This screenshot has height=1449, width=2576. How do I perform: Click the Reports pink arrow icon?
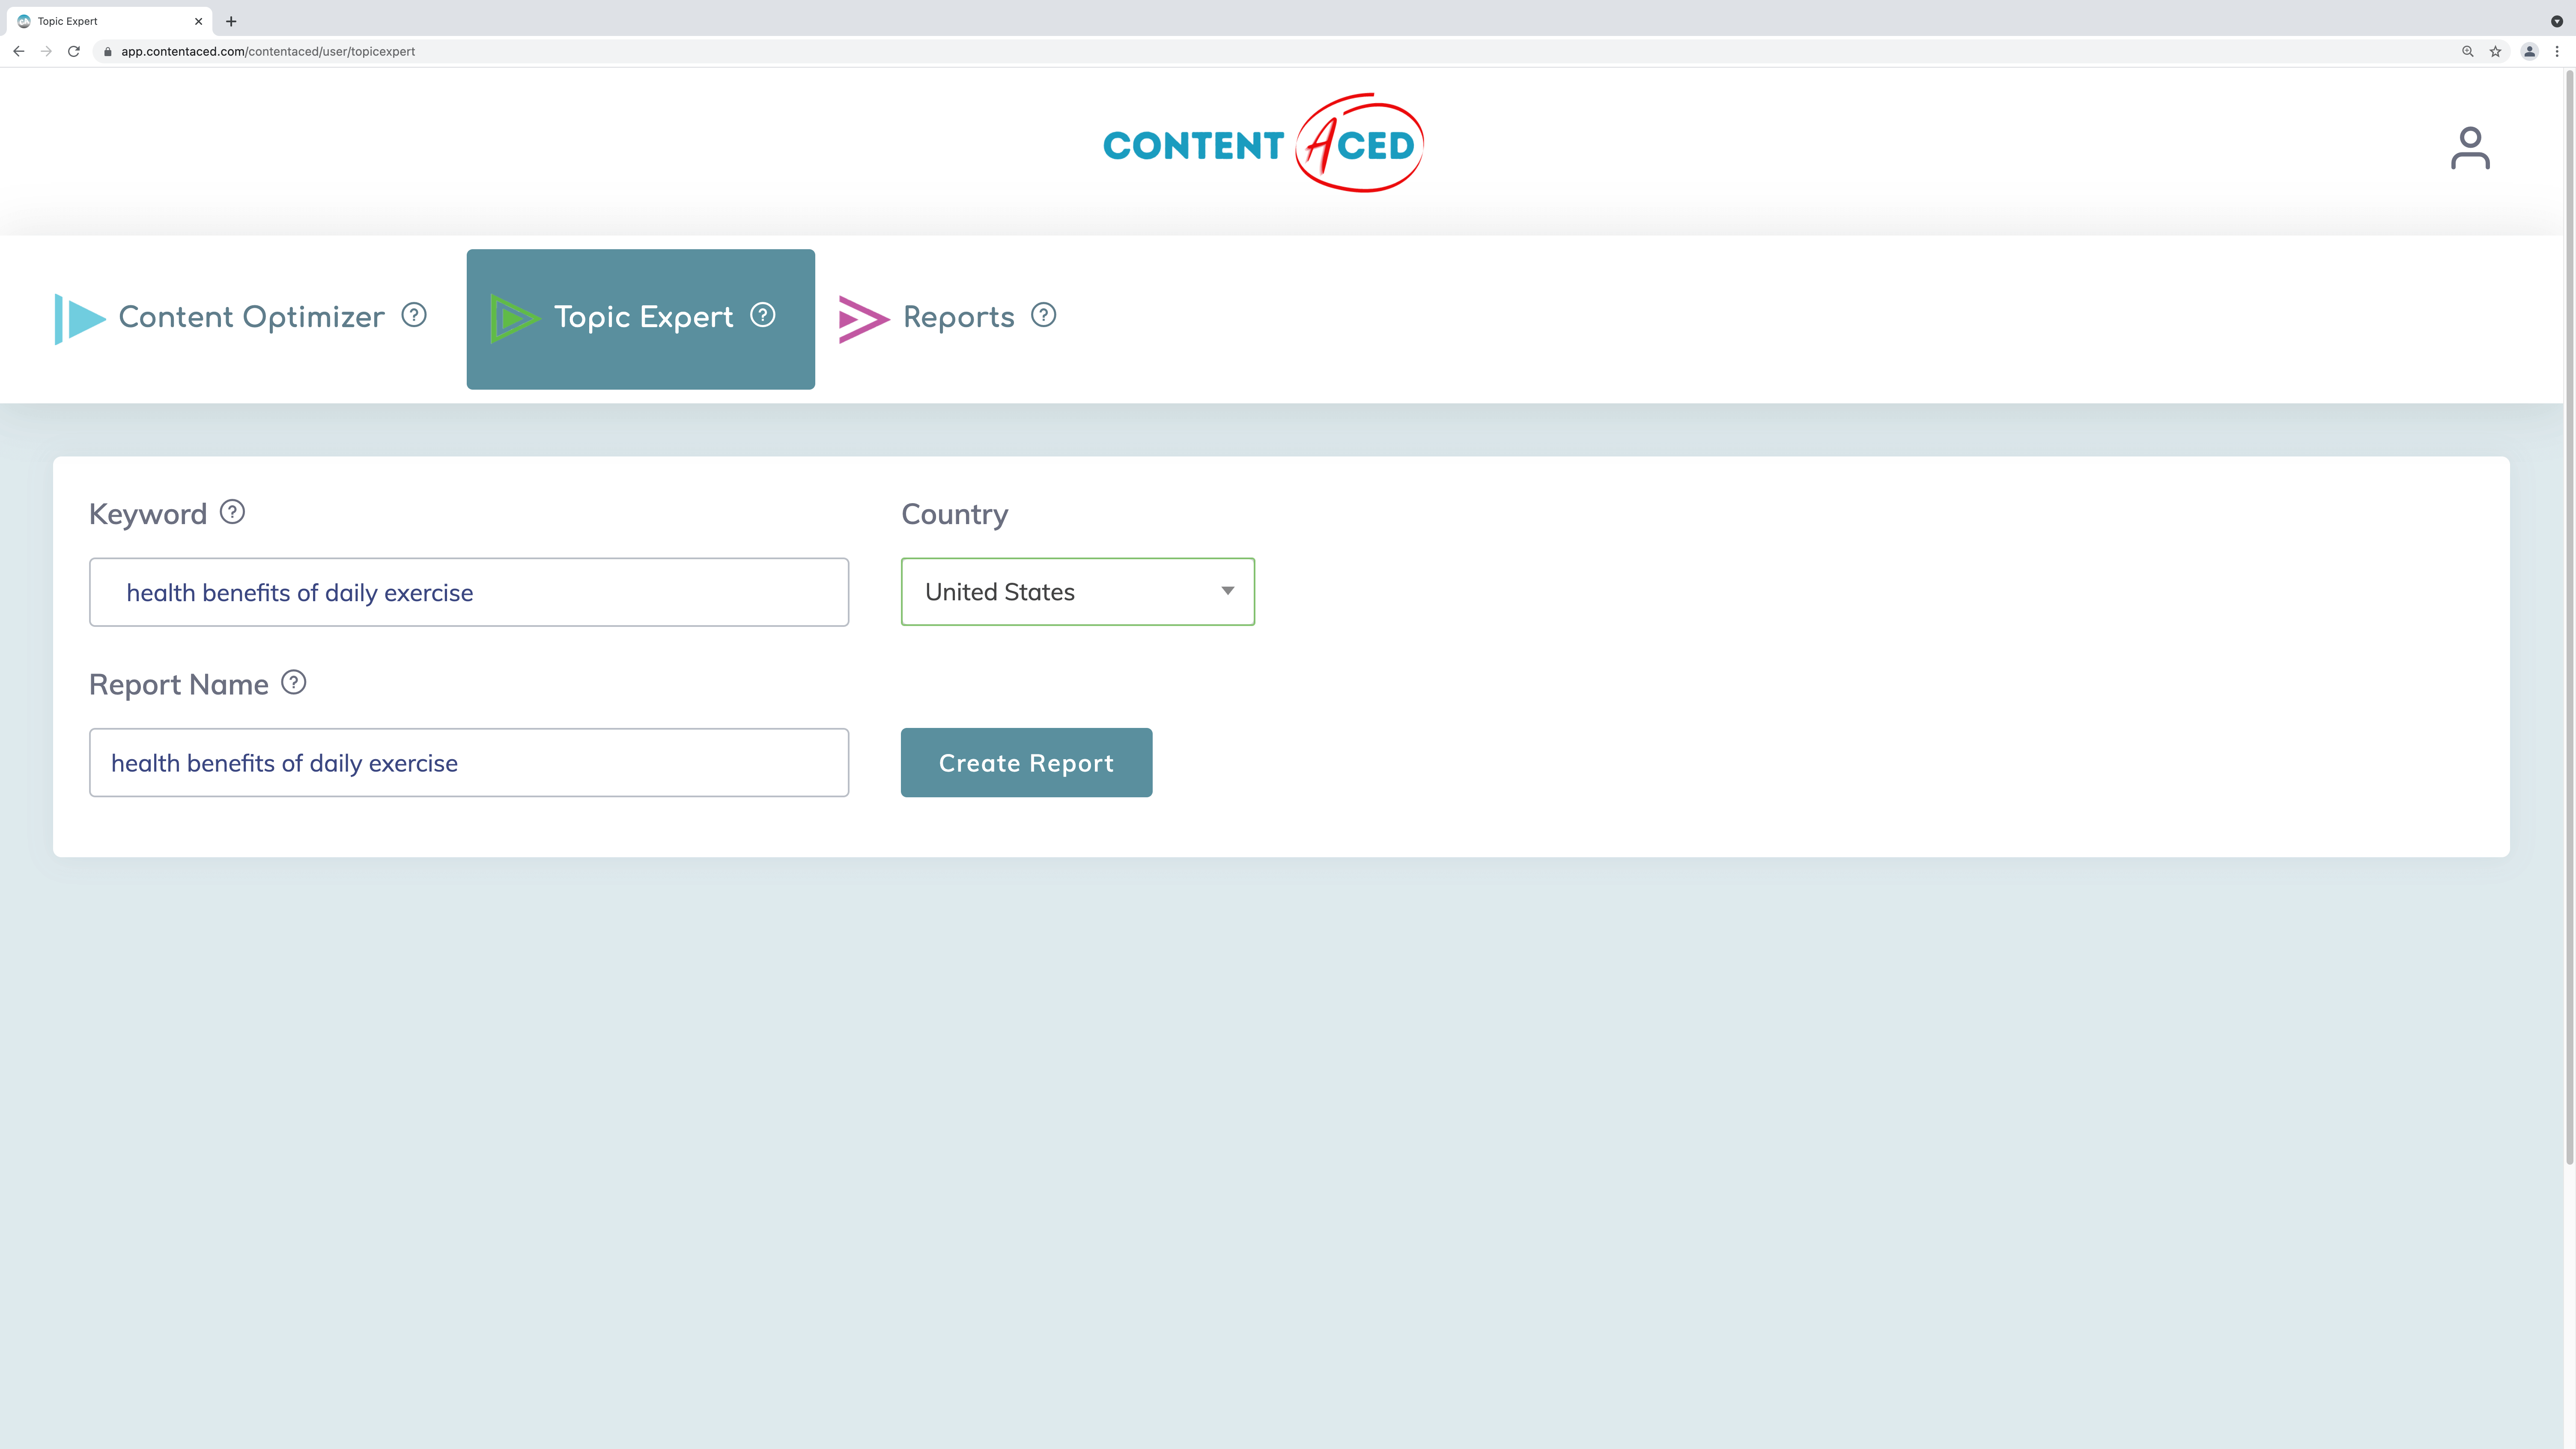pyautogui.click(x=864, y=319)
